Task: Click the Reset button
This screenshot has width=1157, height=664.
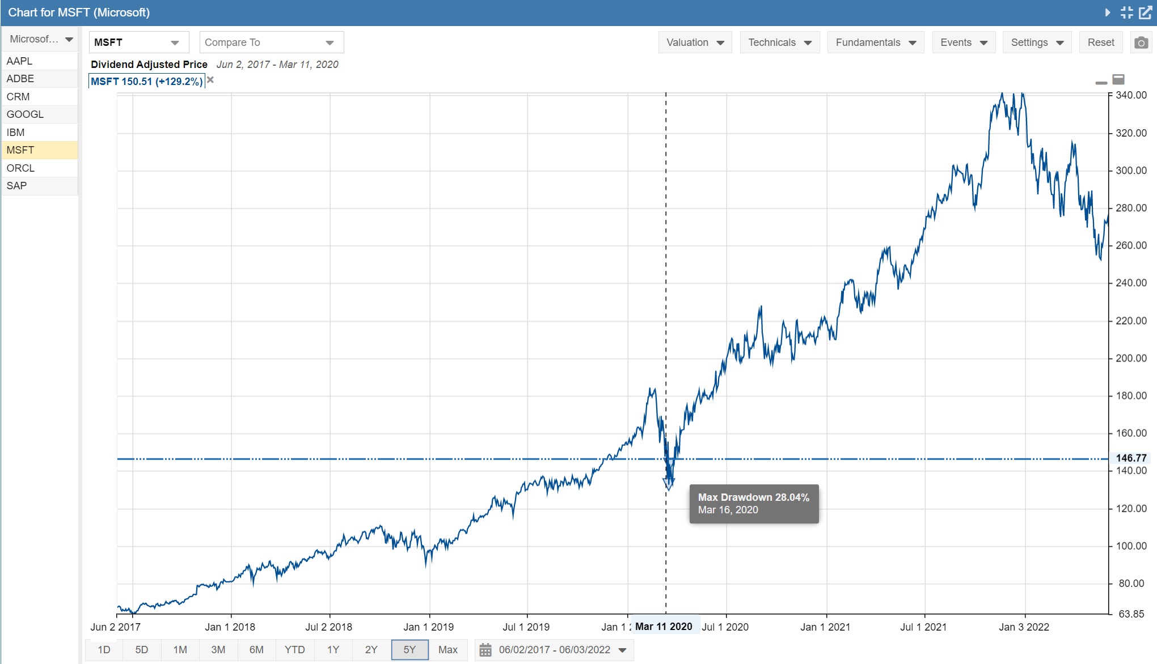Action: point(1101,42)
